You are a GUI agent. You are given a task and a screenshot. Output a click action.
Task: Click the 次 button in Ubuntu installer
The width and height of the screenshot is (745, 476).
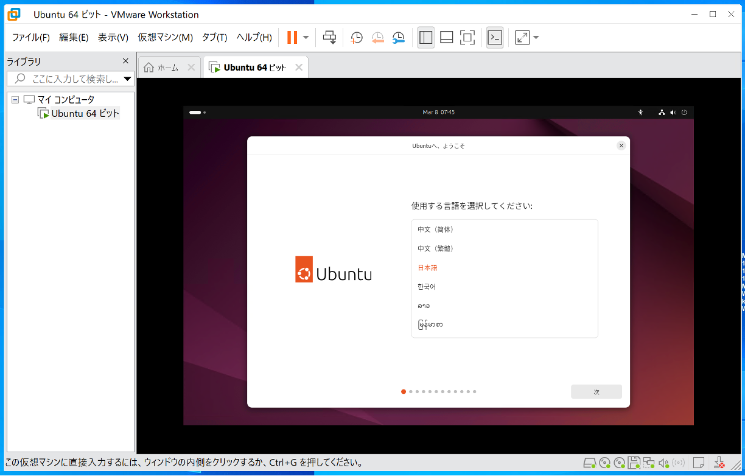pos(596,392)
